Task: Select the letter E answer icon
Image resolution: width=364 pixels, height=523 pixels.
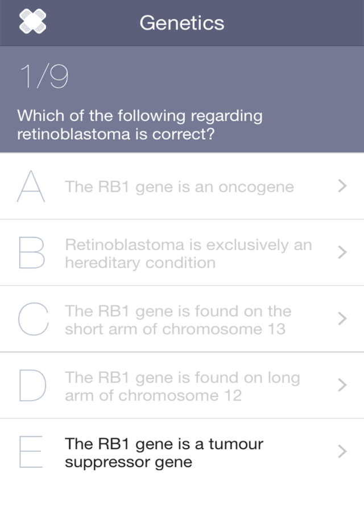Action: [x=31, y=452]
